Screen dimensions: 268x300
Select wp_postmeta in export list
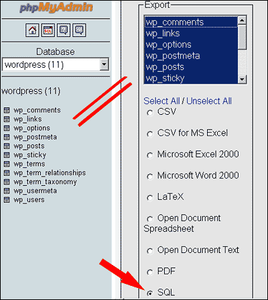point(191,56)
